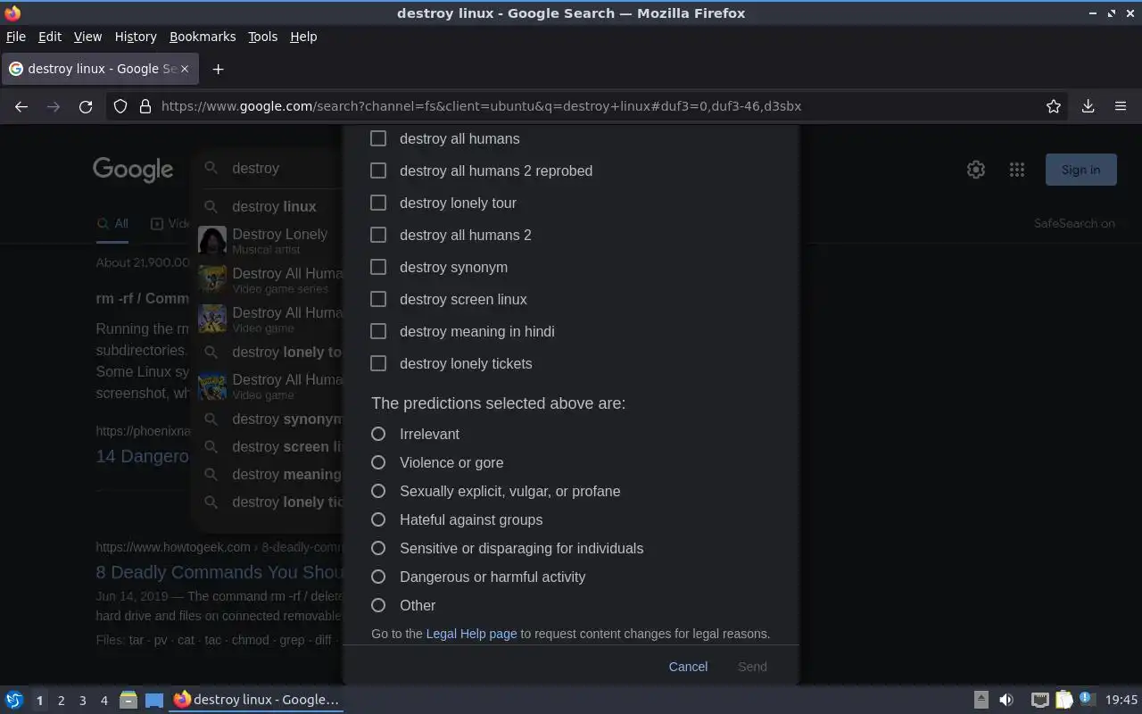This screenshot has width=1142, height=714.
Task: Click the Sign in button
Action: (x=1080, y=170)
